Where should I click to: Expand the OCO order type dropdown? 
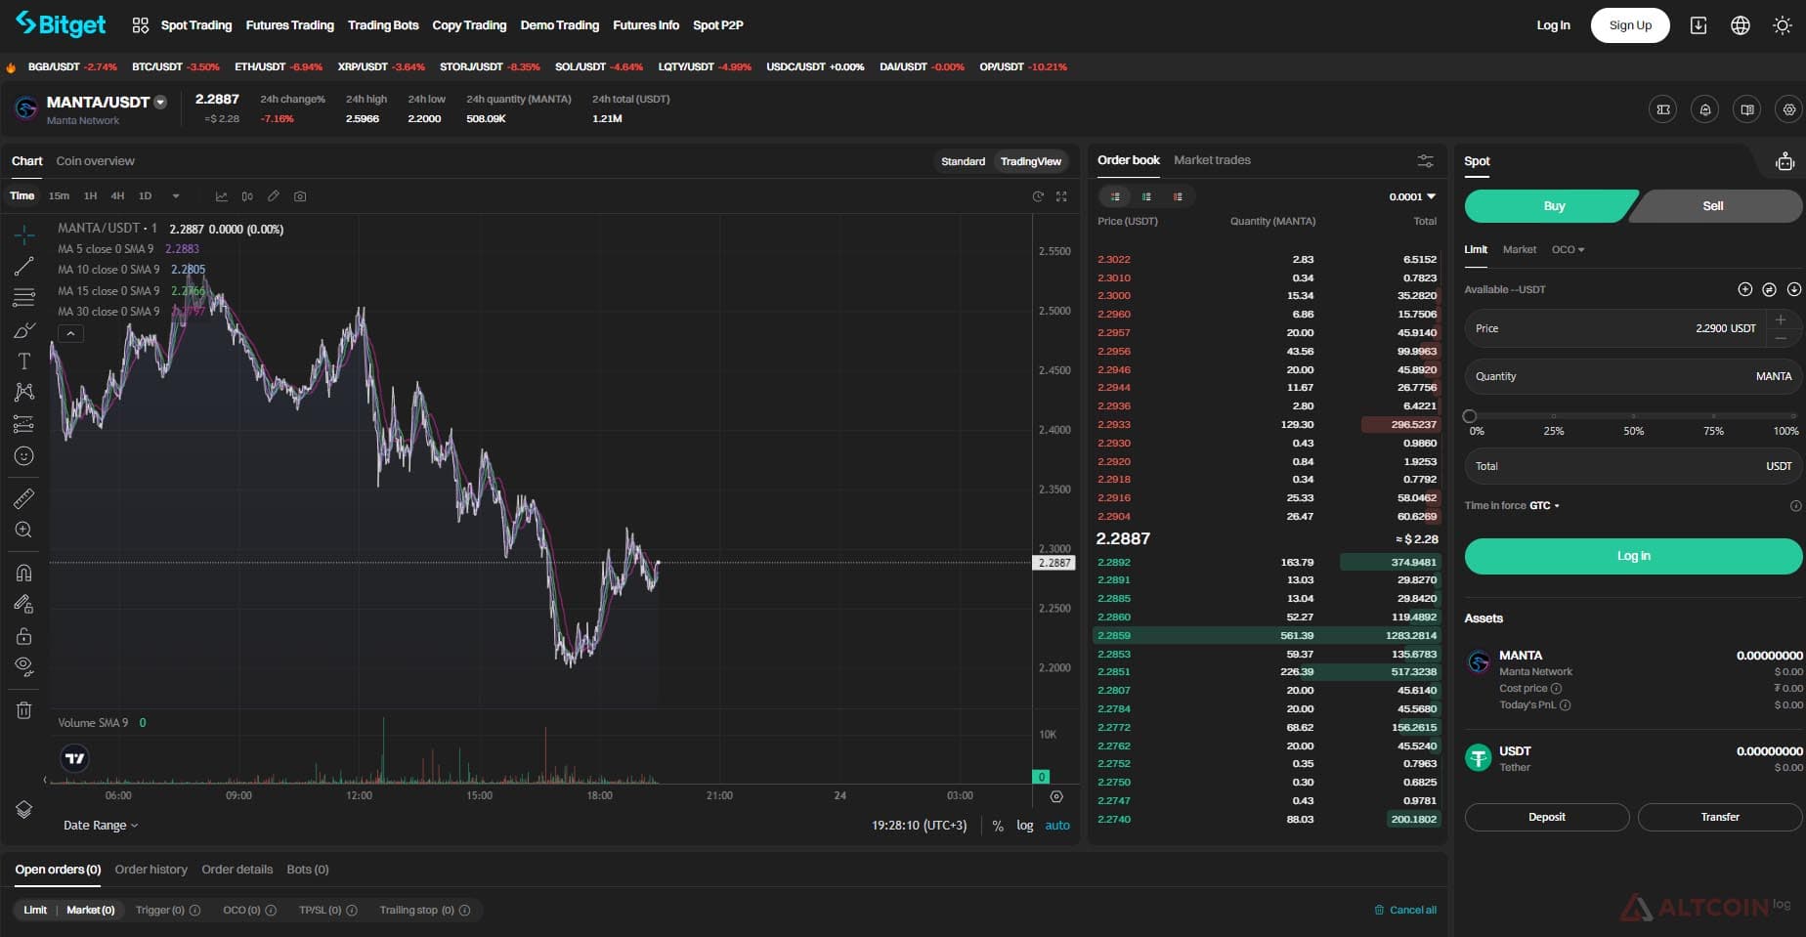tap(1568, 250)
